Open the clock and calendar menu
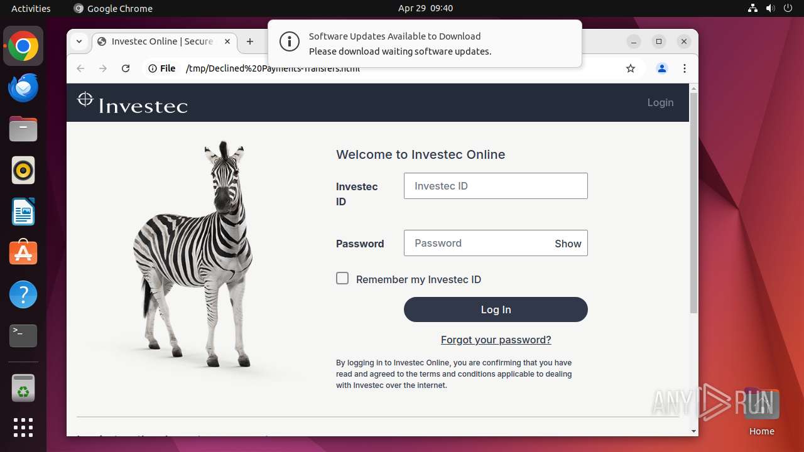The image size is (804, 452). pyautogui.click(x=425, y=8)
